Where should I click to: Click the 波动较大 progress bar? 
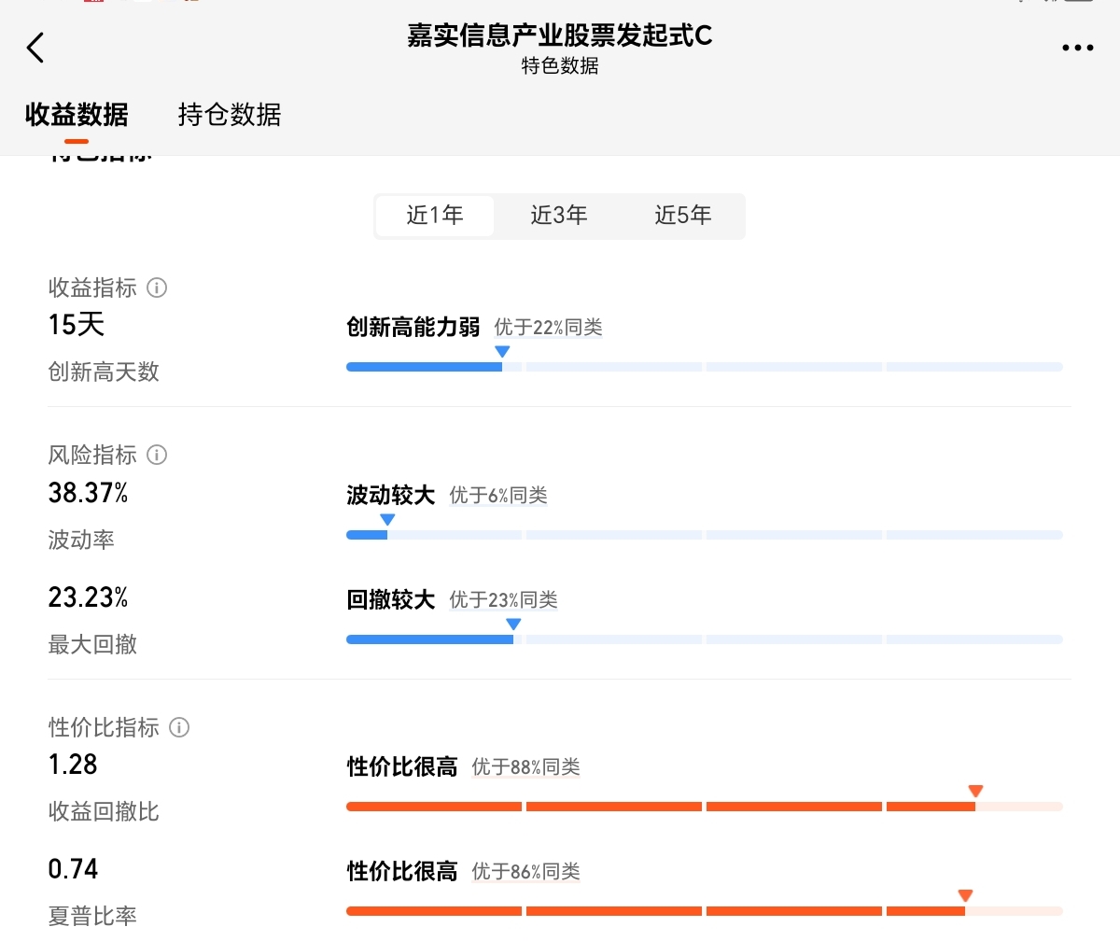(705, 535)
